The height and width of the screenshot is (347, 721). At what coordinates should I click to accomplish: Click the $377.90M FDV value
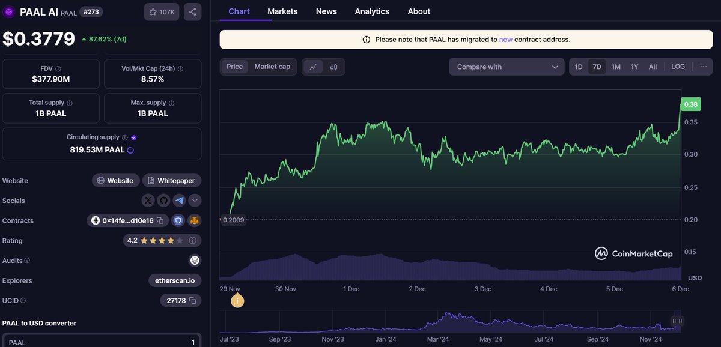(x=51, y=79)
